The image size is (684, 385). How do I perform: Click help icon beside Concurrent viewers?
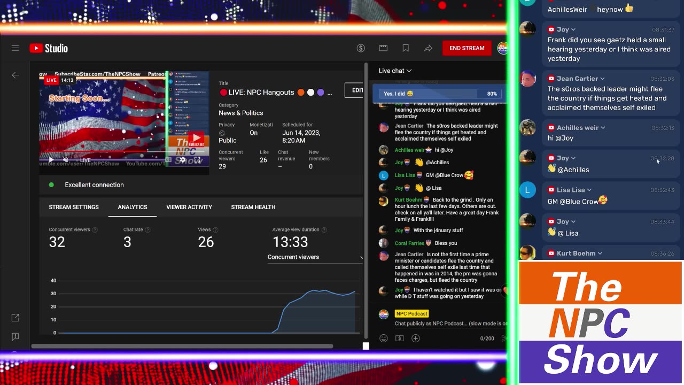[x=95, y=230]
